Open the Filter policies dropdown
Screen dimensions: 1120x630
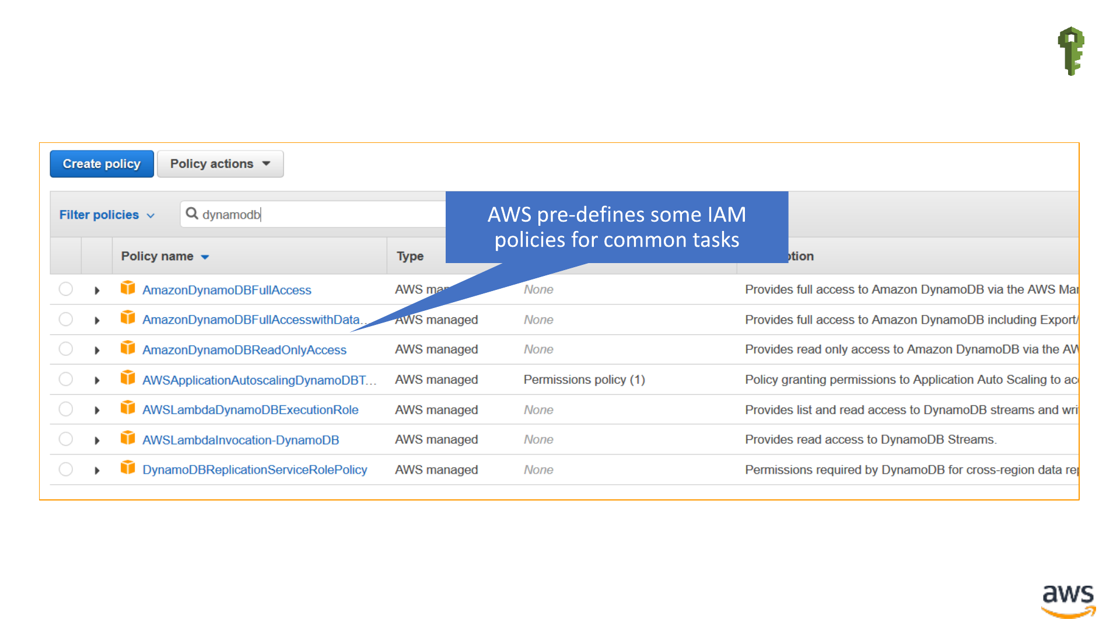coord(107,215)
